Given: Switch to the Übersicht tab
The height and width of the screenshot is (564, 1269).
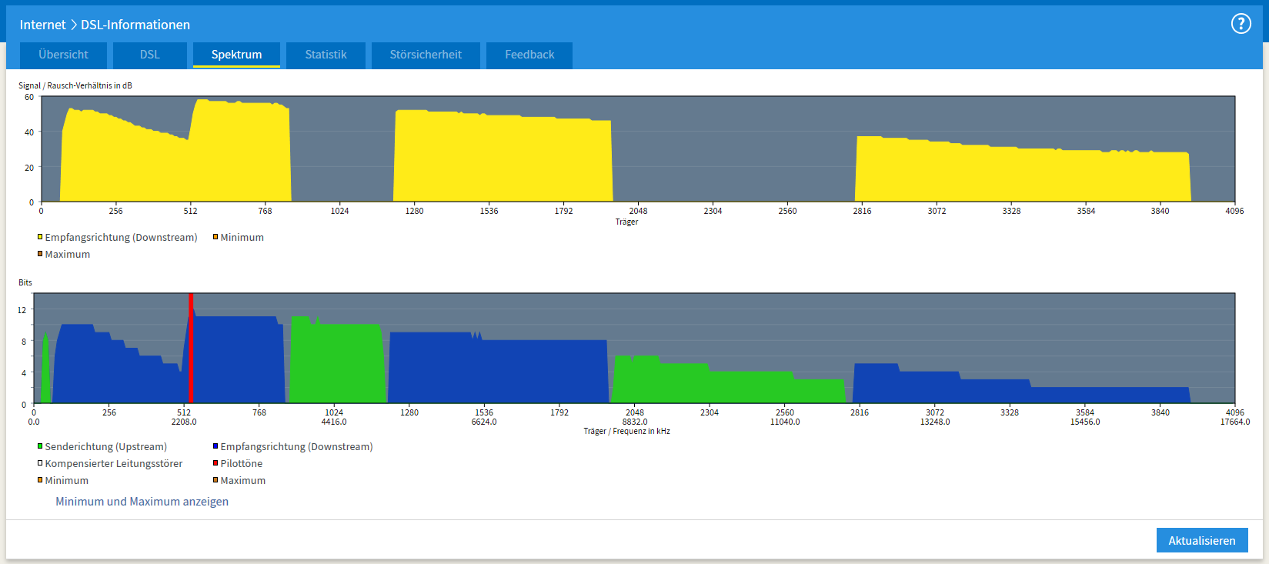Looking at the screenshot, I should (x=63, y=55).
